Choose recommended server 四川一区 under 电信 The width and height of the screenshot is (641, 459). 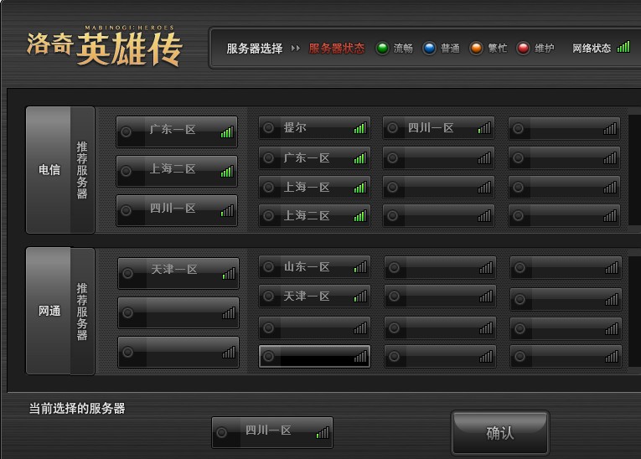point(177,210)
